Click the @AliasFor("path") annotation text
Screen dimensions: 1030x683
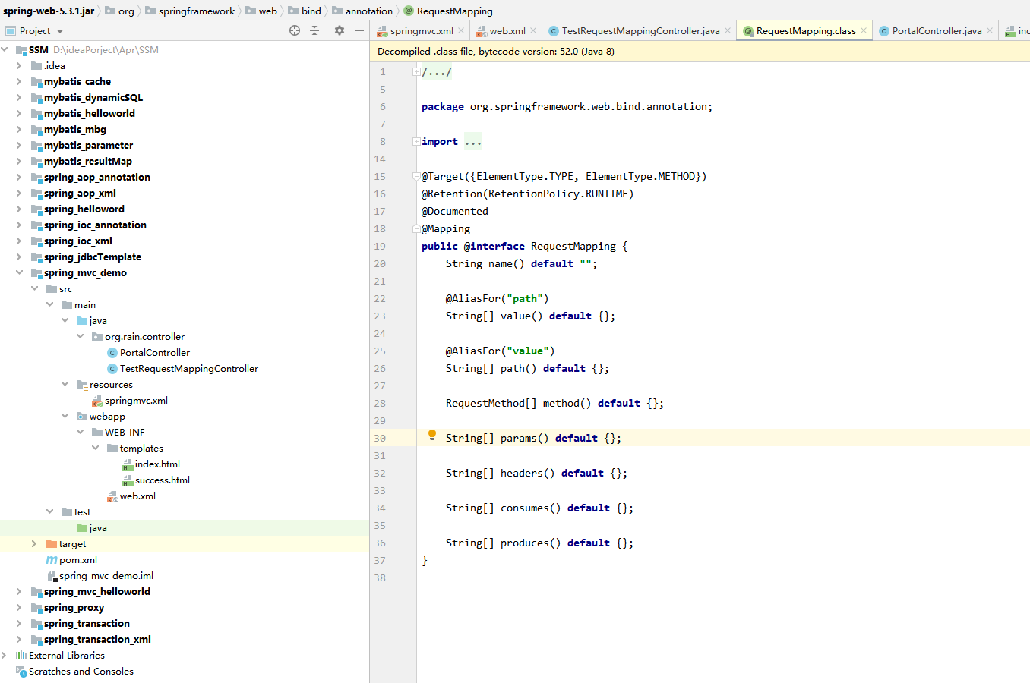point(497,299)
